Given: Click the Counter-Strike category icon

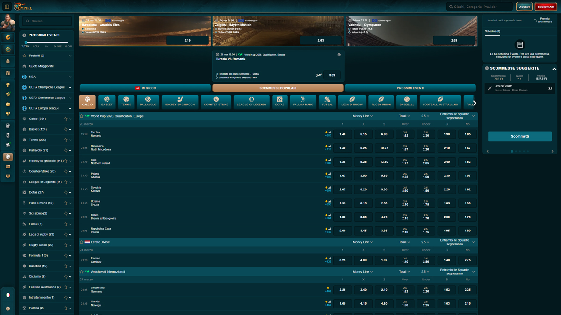Looking at the screenshot, I should 216,101.
